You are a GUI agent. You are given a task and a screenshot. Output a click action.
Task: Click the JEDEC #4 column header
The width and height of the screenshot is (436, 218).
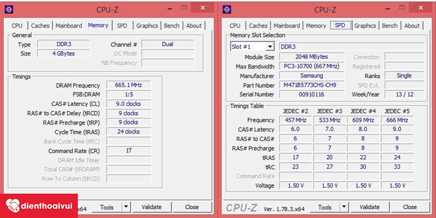tap(363, 111)
